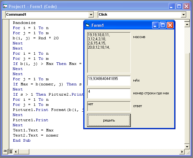Click the 'Text2.Text = nomer' code line

click(36, 135)
